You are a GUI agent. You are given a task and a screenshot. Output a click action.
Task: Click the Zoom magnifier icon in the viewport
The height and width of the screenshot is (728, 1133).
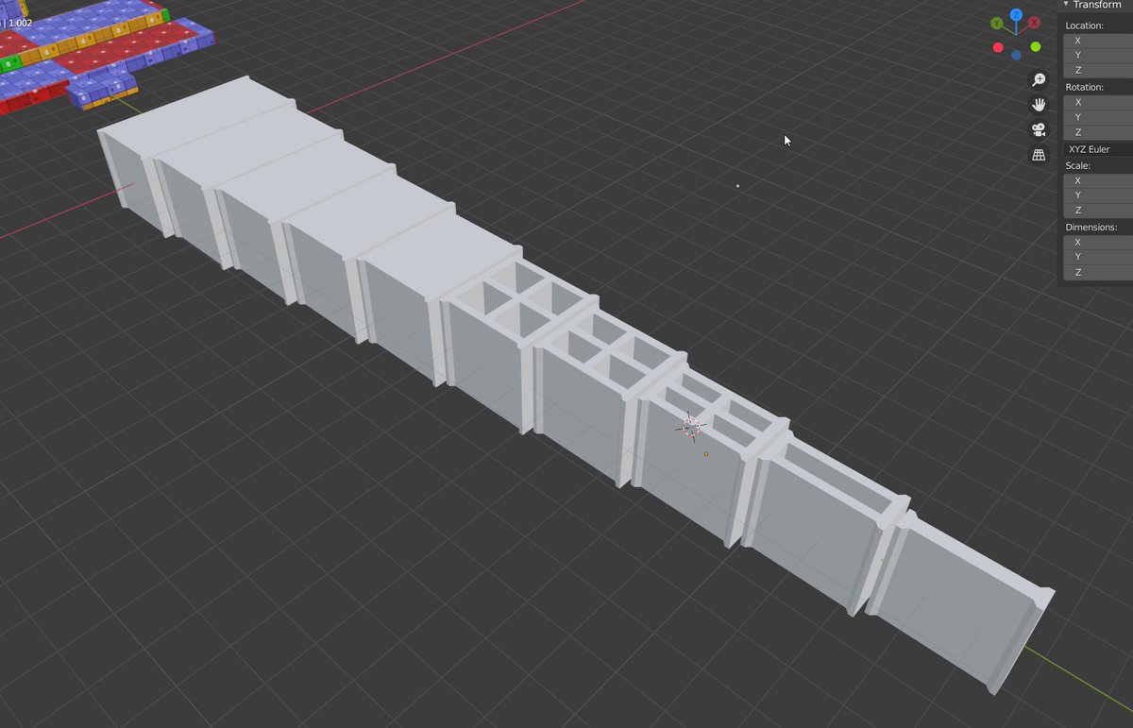click(x=1039, y=79)
